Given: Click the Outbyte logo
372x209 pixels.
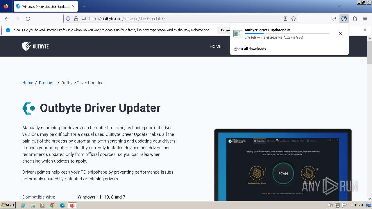Looking at the screenshot, I should pos(35,46).
